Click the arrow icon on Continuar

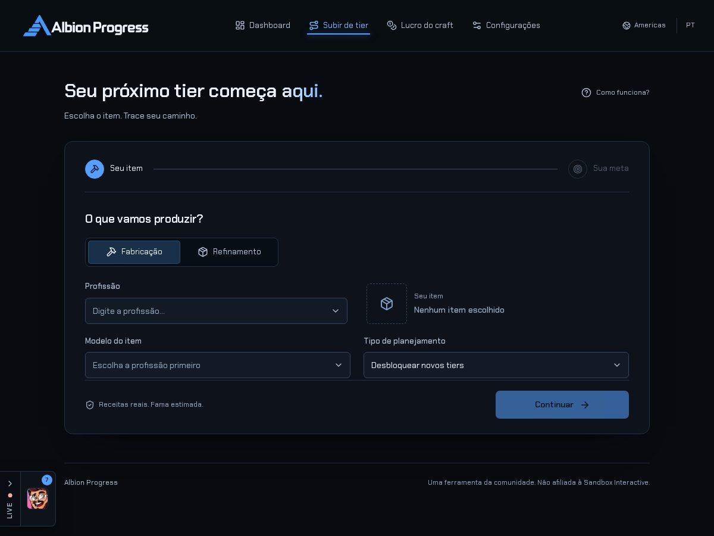(585, 405)
